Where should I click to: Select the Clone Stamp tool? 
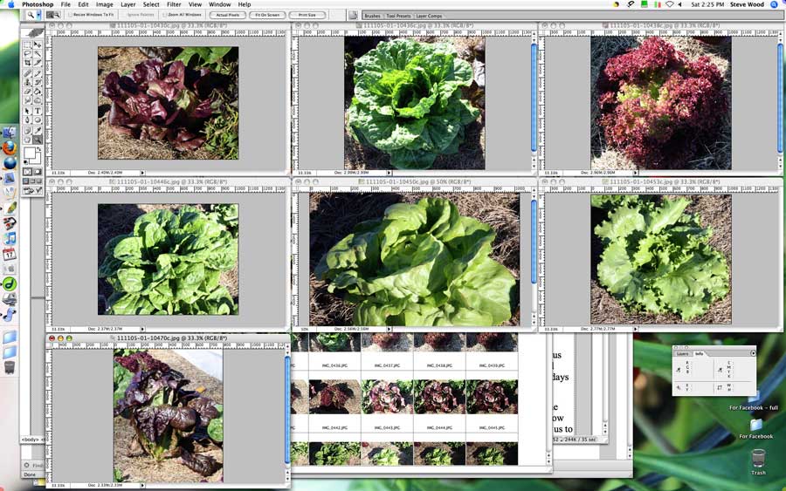[28, 82]
